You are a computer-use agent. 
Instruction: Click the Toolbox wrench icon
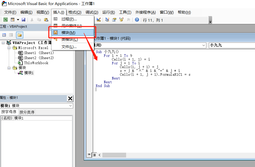pos(128,20)
